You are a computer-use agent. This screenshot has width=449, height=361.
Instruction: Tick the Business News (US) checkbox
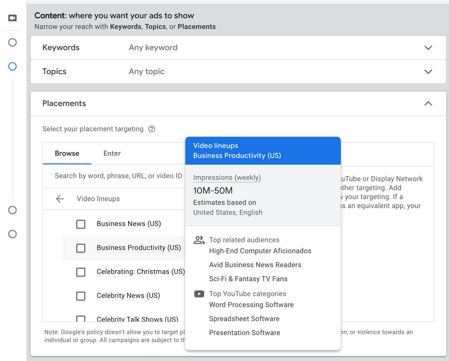81,224
